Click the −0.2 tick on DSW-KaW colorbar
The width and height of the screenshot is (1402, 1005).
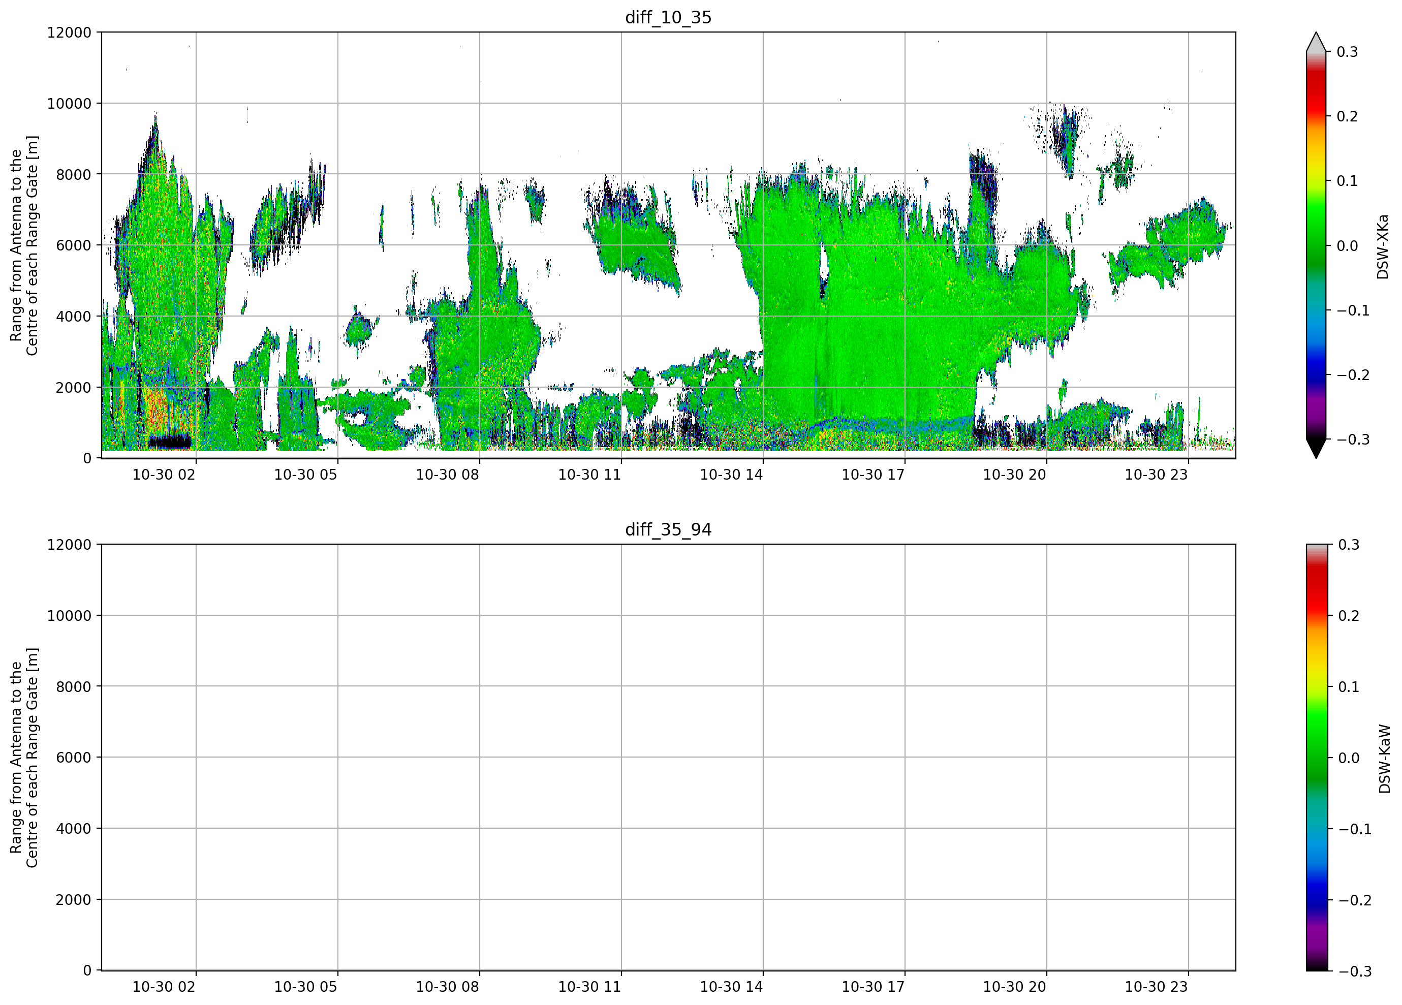(x=1355, y=900)
